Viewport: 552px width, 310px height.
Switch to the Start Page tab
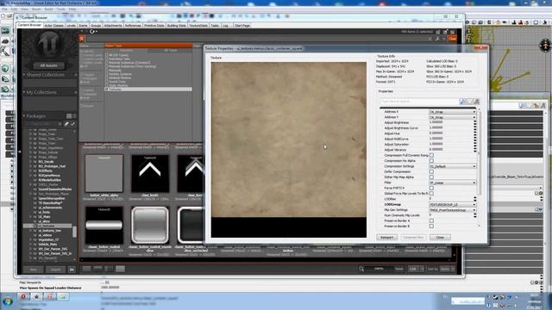click(242, 26)
